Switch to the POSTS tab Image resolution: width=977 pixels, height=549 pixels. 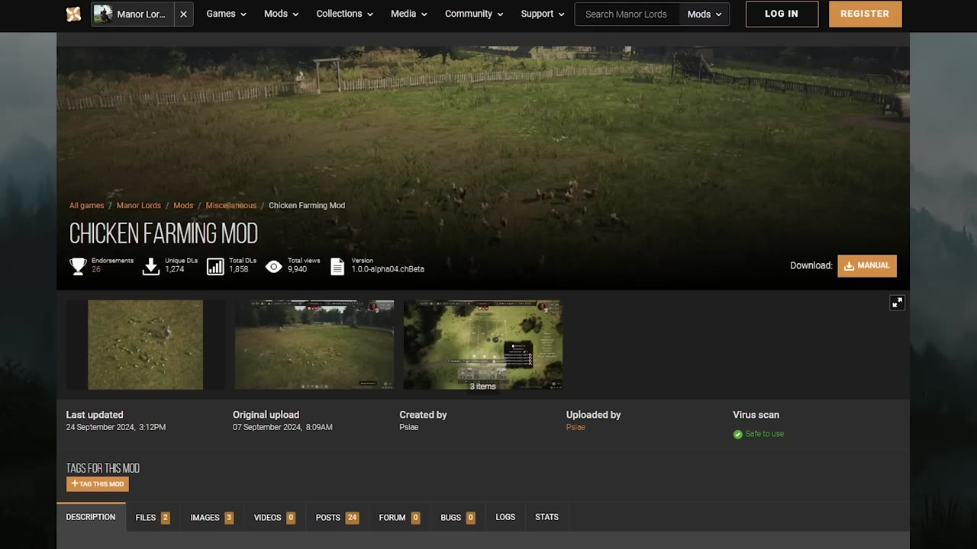[337, 517]
